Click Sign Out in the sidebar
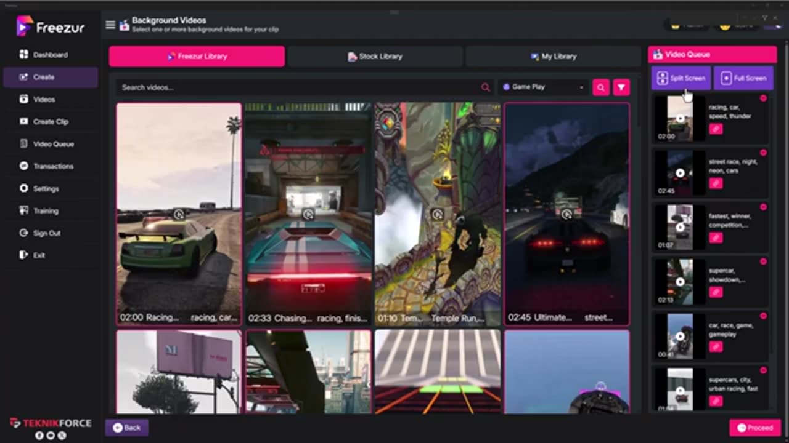789x443 pixels. (51, 233)
